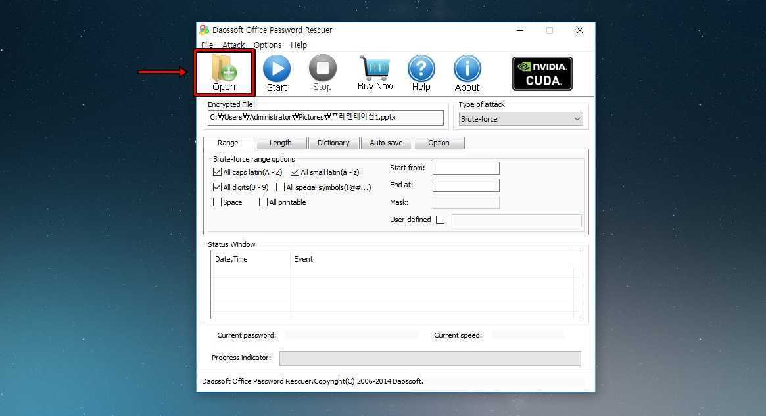The image size is (766, 416).
Task: Click the User-defined text field
Action: (x=517, y=220)
